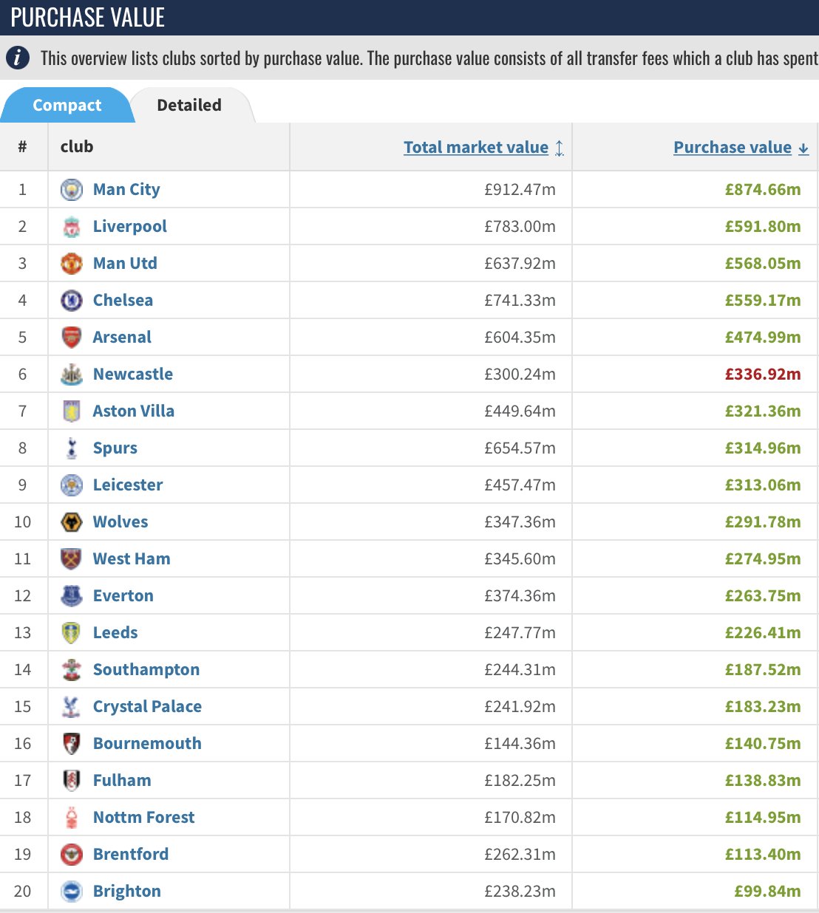
Task: Open the Newcastle club link
Action: pyautogui.click(x=133, y=375)
